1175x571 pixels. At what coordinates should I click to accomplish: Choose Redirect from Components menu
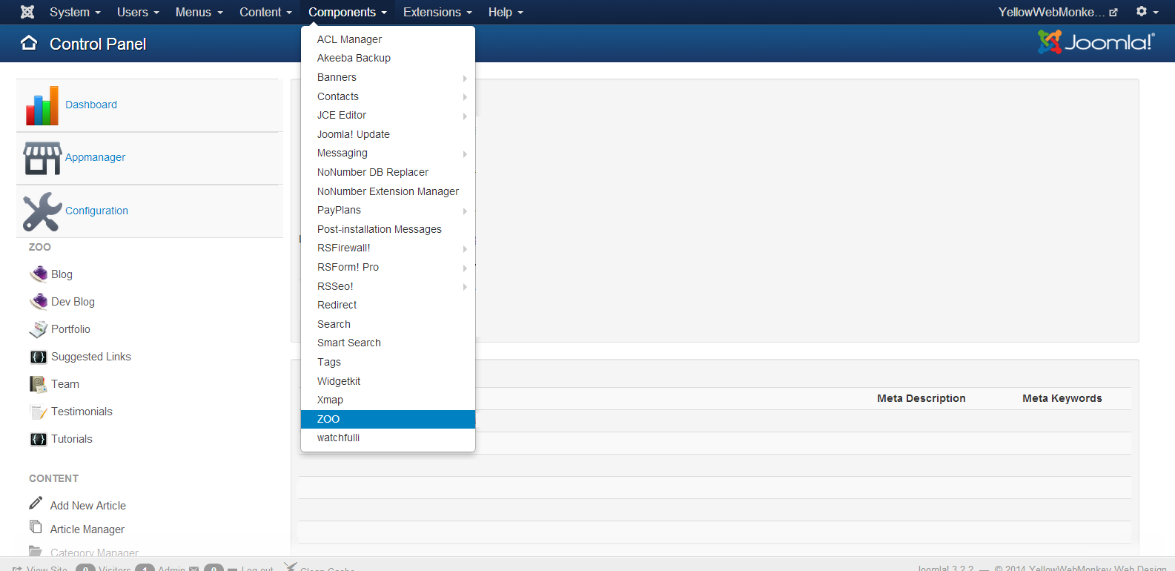pyautogui.click(x=388, y=305)
